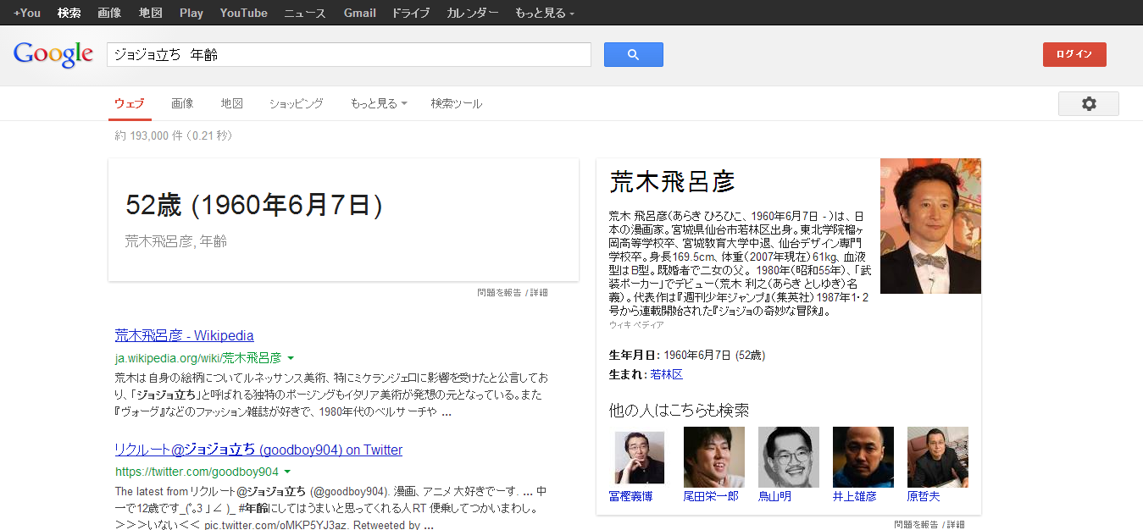1143x530 pixels.
Task: Open the 荒木飛呂彦 - Wikipedia result
Action: click(184, 335)
